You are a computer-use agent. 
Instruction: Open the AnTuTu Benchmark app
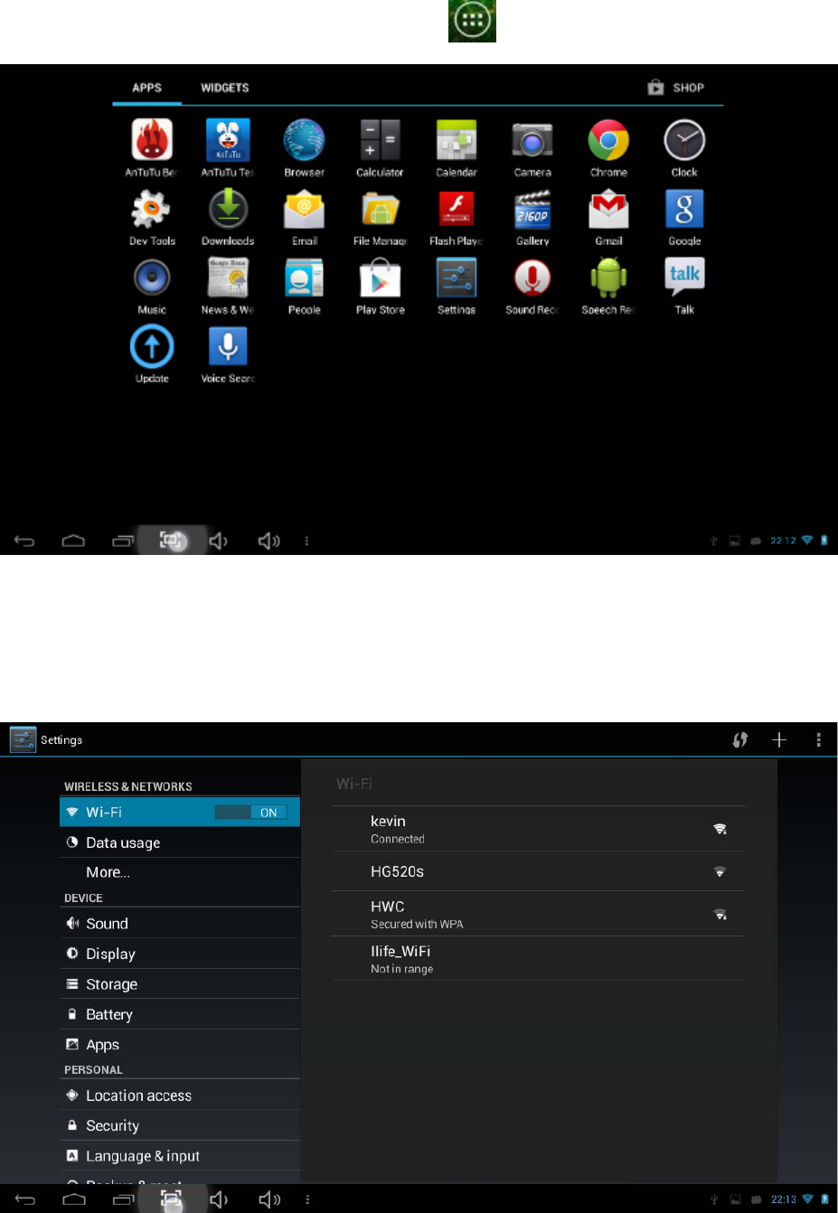click(152, 147)
